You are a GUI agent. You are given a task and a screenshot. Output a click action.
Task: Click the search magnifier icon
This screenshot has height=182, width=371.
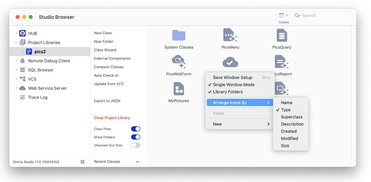pos(297,15)
